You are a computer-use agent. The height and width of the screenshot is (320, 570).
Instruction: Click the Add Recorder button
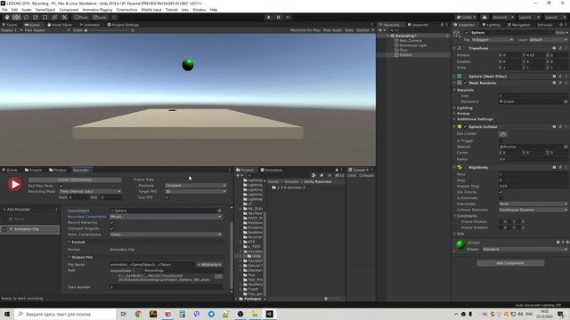(17, 210)
